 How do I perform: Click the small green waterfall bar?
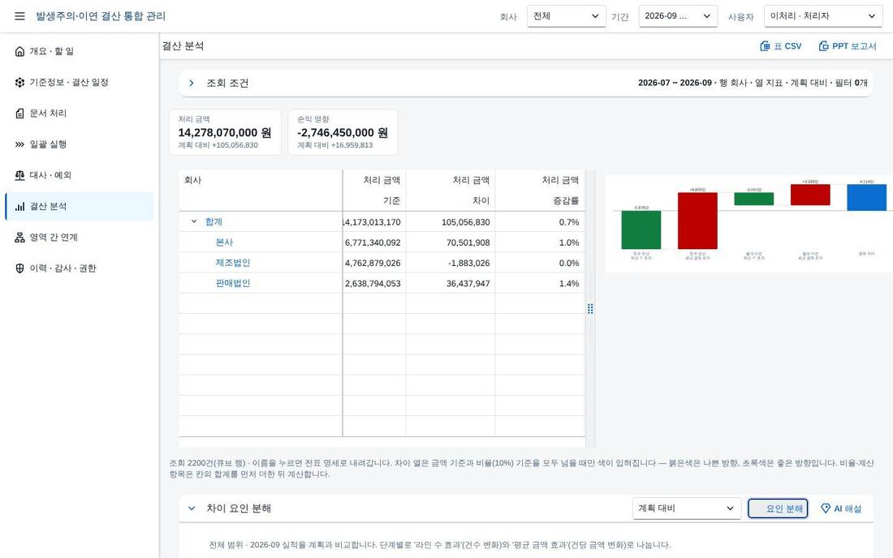pos(754,199)
